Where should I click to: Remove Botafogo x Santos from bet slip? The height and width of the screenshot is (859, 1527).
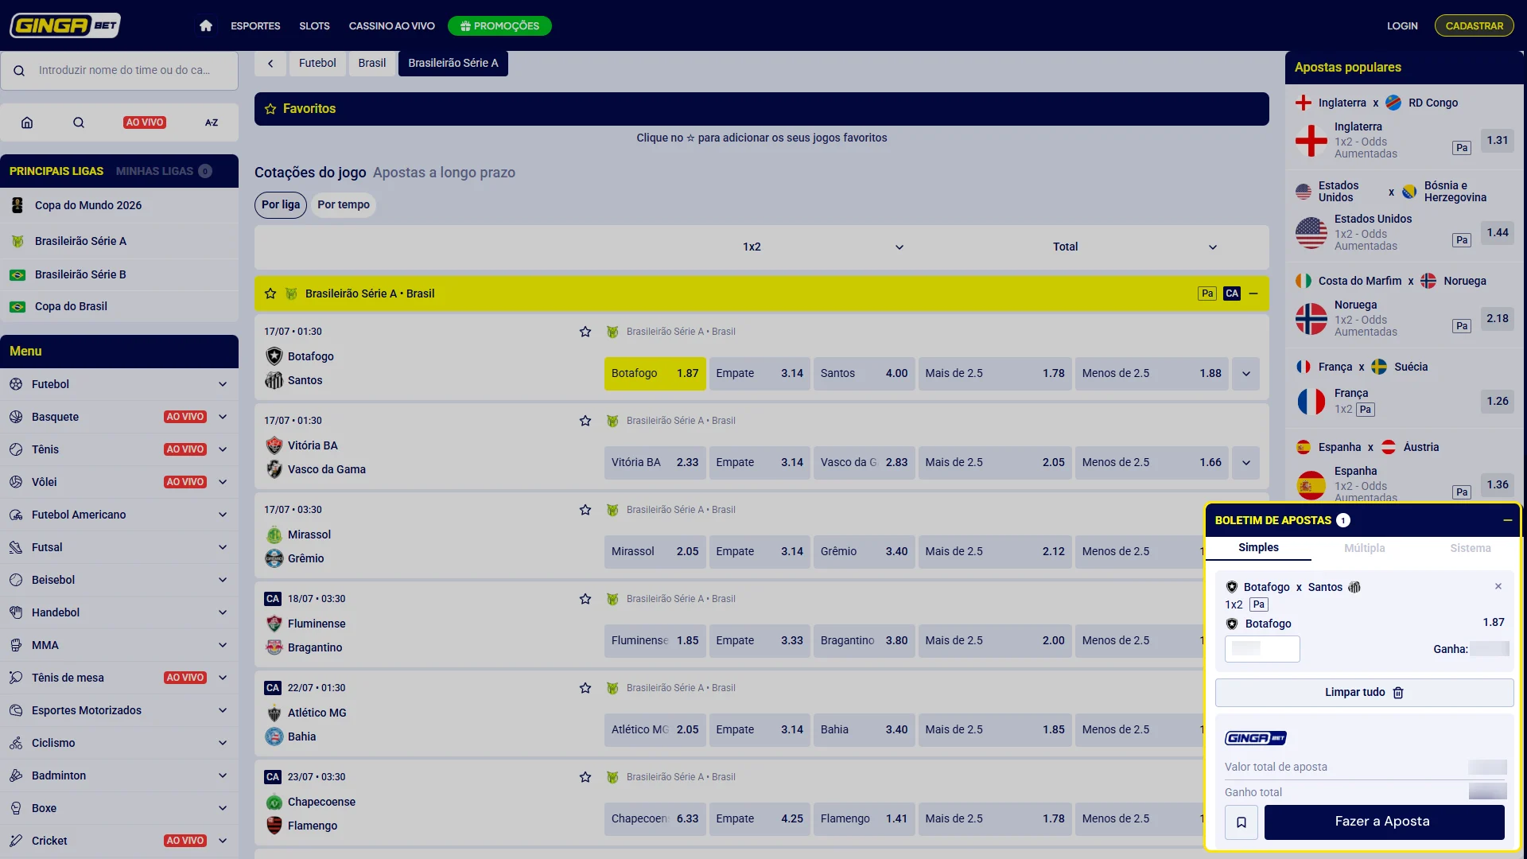1498,586
